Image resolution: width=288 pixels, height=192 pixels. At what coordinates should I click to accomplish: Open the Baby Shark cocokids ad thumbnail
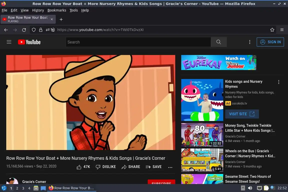pyautogui.click(x=202, y=100)
